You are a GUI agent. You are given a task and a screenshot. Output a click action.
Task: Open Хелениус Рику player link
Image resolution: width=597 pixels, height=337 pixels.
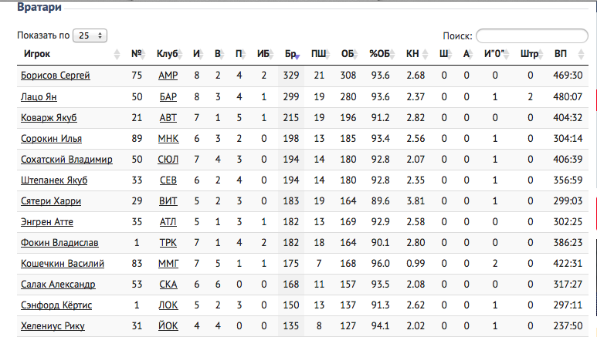coord(53,326)
